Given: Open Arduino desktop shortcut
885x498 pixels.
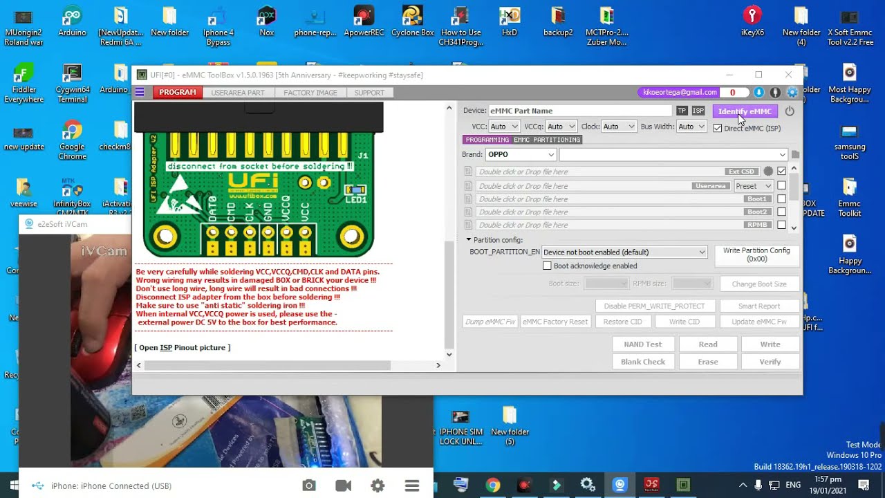Looking at the screenshot, I should (x=72, y=22).
